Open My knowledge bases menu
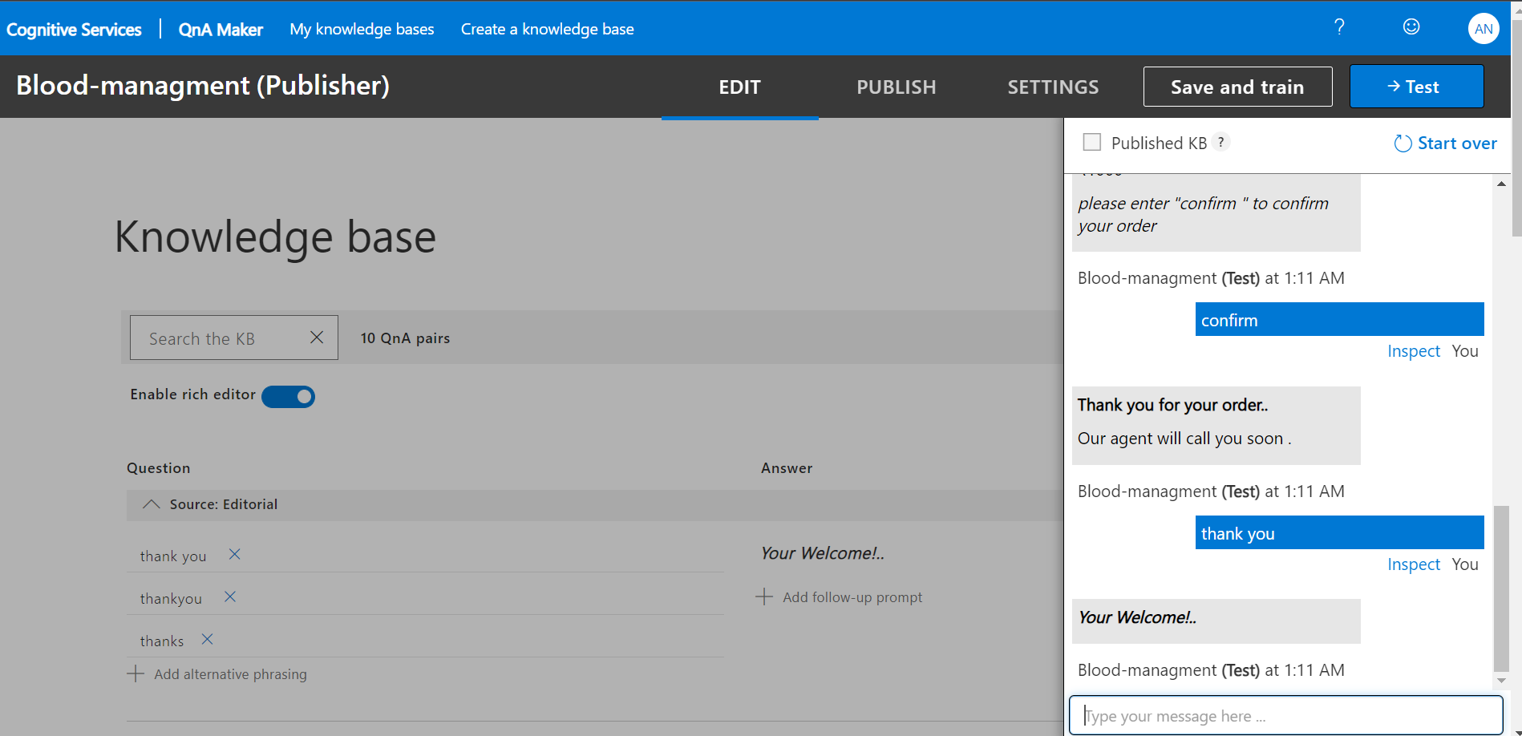The image size is (1522, 736). pos(362,29)
